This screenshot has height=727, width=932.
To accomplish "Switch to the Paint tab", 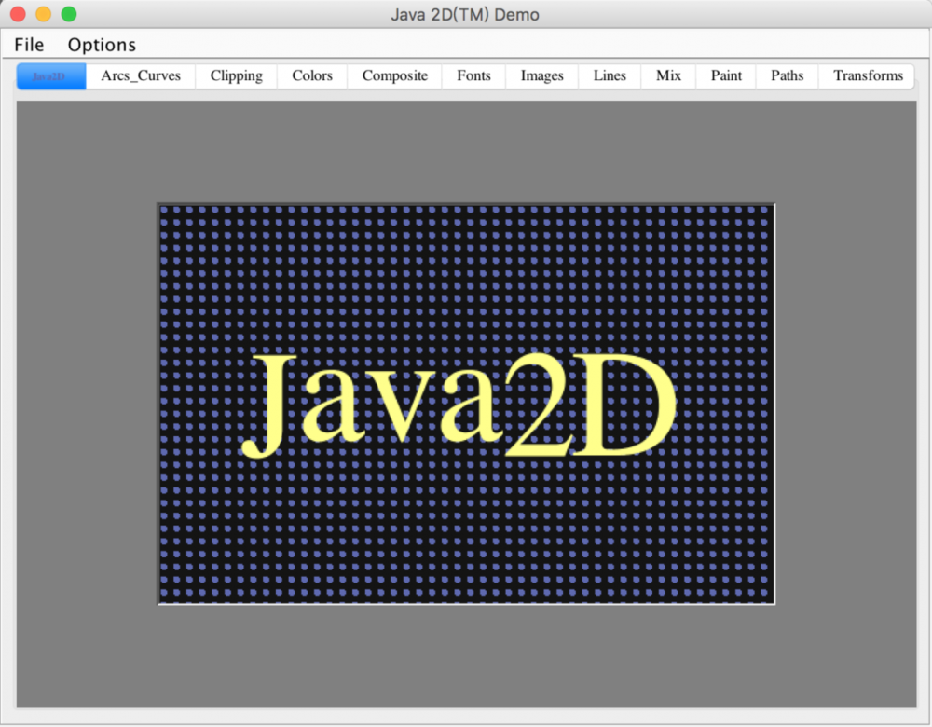I will (725, 75).
